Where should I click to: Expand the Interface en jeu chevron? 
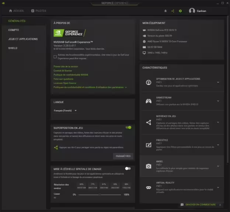click(218, 122)
